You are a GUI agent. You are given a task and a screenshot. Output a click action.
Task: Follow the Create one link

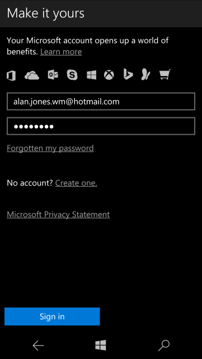(x=76, y=183)
